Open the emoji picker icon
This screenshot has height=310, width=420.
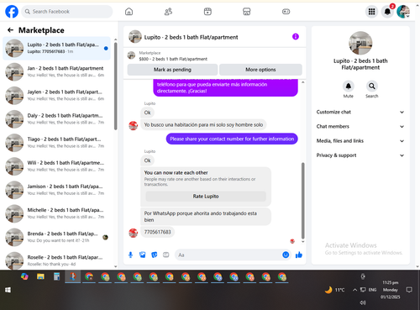coord(286,255)
